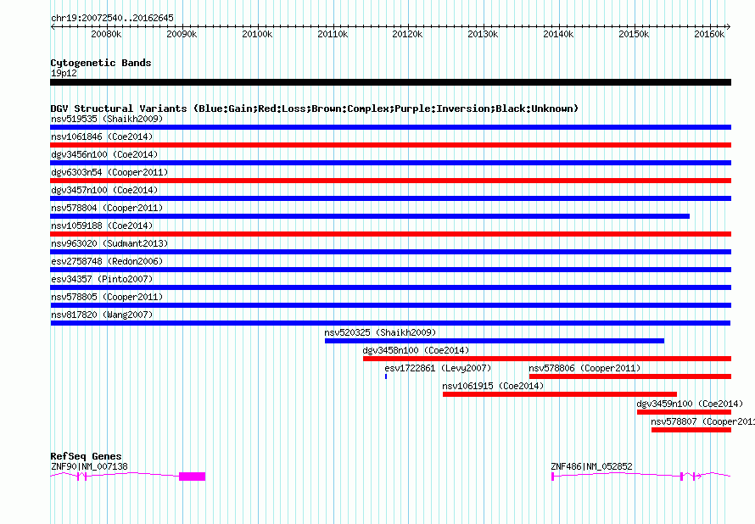Click the nsv817820 (Wang2007) variant label

pyautogui.click(x=102, y=315)
